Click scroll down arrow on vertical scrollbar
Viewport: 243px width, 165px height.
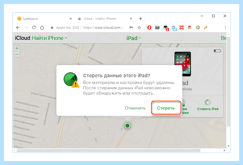click(228, 146)
